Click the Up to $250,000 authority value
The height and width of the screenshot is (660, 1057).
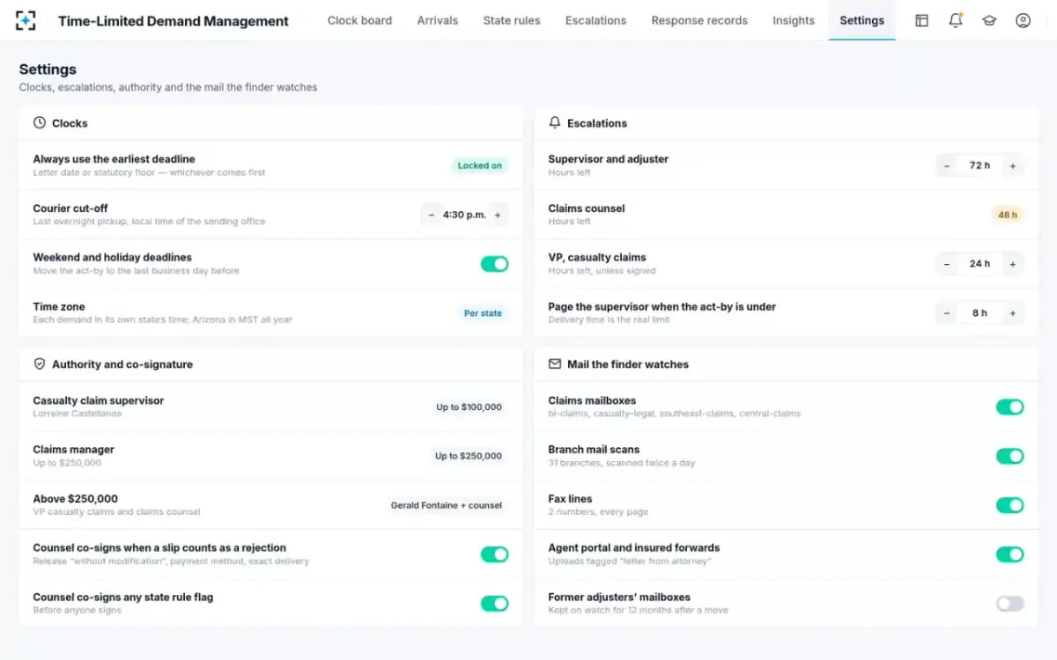pos(469,456)
